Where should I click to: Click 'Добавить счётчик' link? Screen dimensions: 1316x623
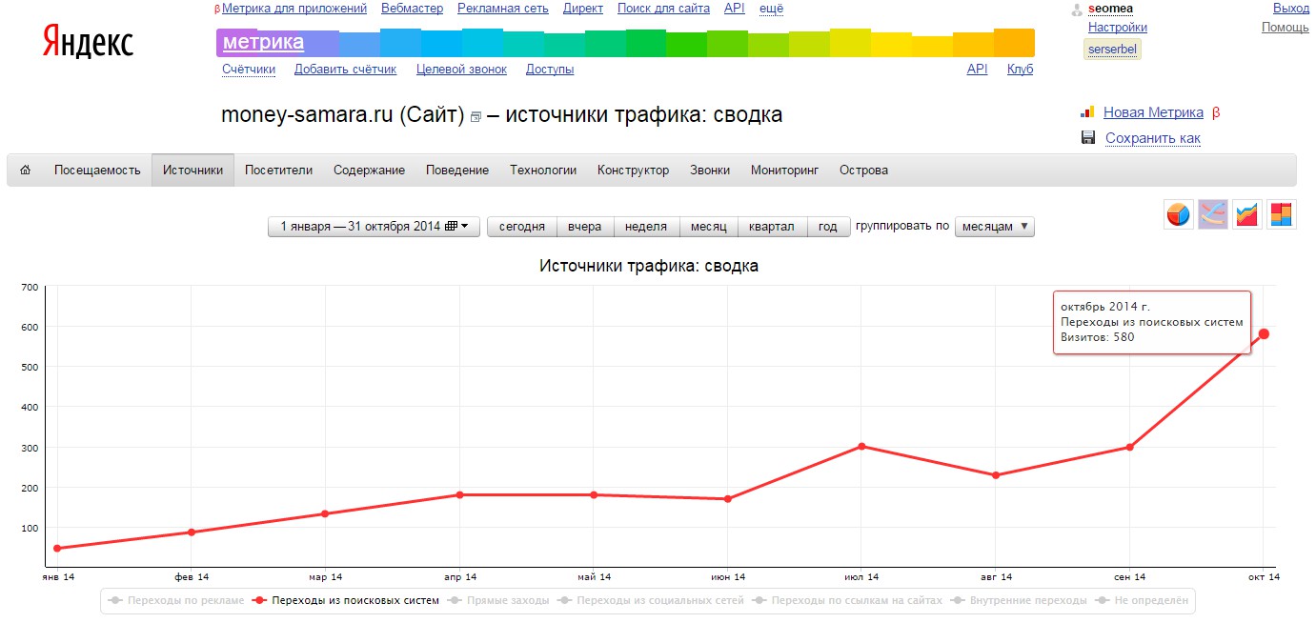point(345,70)
